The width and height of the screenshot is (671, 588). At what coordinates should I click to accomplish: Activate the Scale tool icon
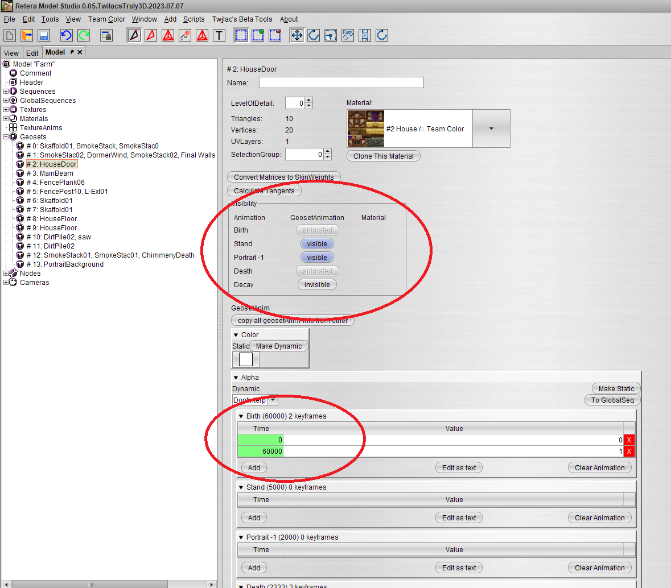(x=331, y=35)
